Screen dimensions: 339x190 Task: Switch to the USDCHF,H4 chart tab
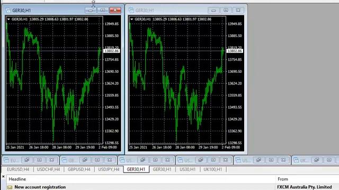tap(48, 169)
